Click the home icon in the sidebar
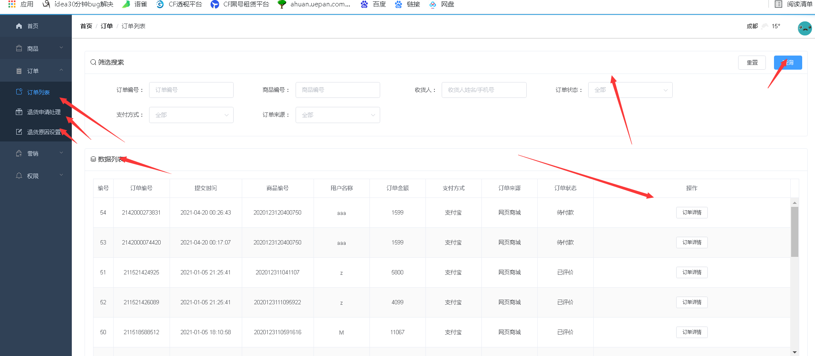The height and width of the screenshot is (356, 815). 19,26
